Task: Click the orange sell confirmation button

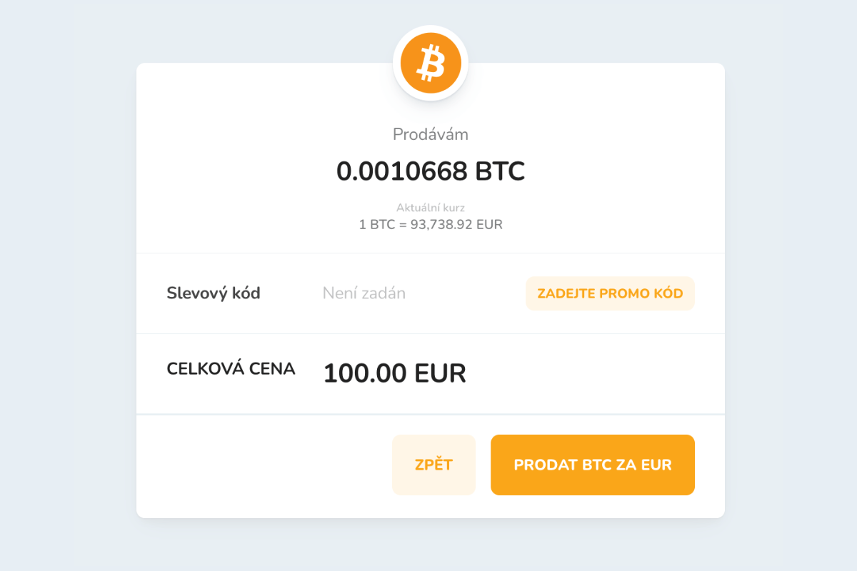Action: coord(592,465)
